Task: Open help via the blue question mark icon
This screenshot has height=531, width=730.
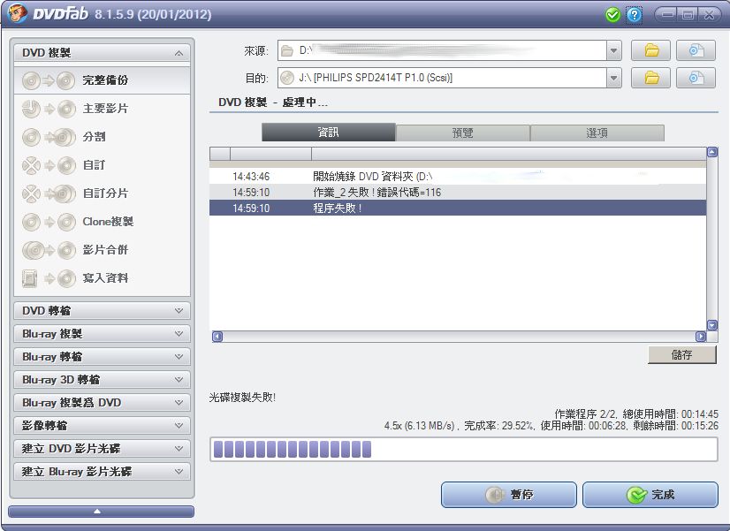Action: pyautogui.click(x=634, y=15)
